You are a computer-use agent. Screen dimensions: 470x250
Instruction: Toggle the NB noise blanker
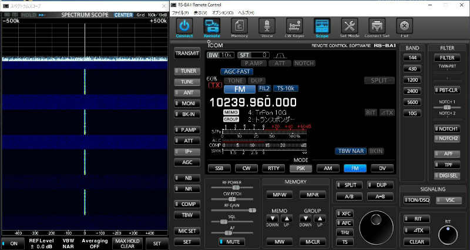coord(187,178)
